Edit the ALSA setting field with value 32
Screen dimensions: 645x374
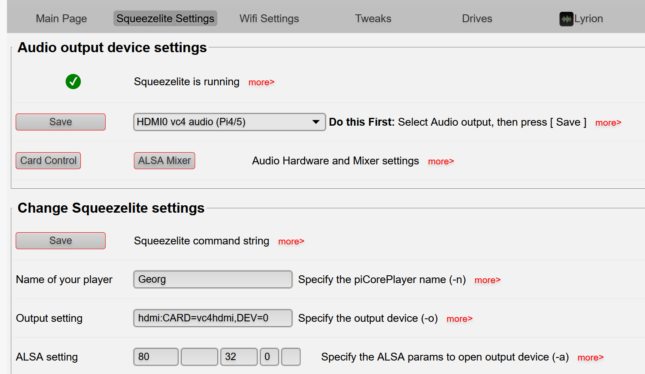[239, 357]
